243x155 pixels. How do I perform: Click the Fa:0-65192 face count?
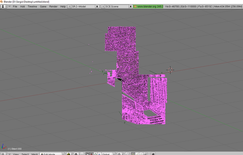[205, 6]
